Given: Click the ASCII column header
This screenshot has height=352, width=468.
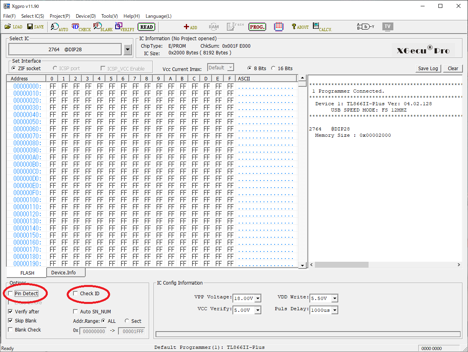Looking at the screenshot, I should pyautogui.click(x=266, y=78).
